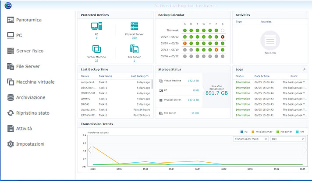Expand the Logs panel with arrow icon
The image size is (312, 181).
tap(305, 69)
